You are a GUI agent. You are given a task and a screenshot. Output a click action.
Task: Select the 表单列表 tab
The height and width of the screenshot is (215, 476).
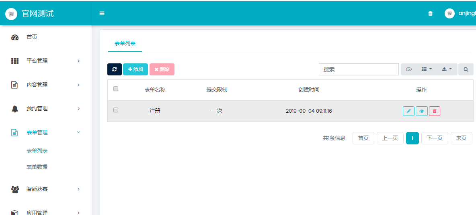pos(125,43)
